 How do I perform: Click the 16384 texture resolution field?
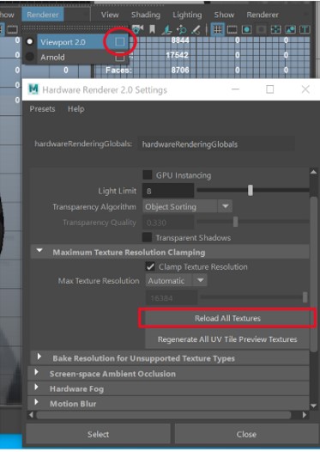172,298
